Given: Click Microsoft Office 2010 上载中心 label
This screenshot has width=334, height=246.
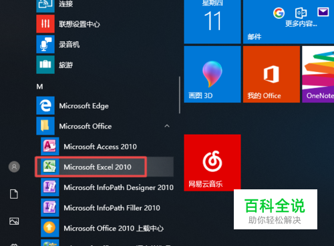Looking at the screenshot, I should click(x=114, y=229).
